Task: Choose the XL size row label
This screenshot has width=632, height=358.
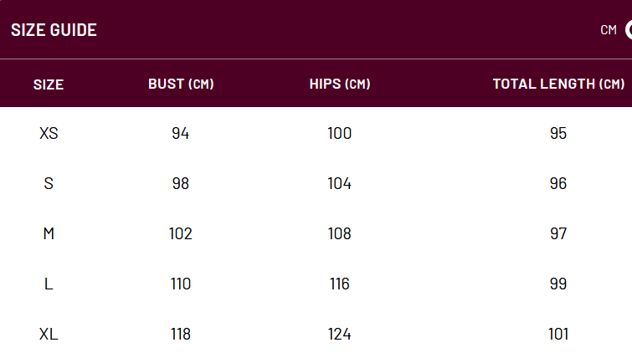Action: (x=49, y=334)
